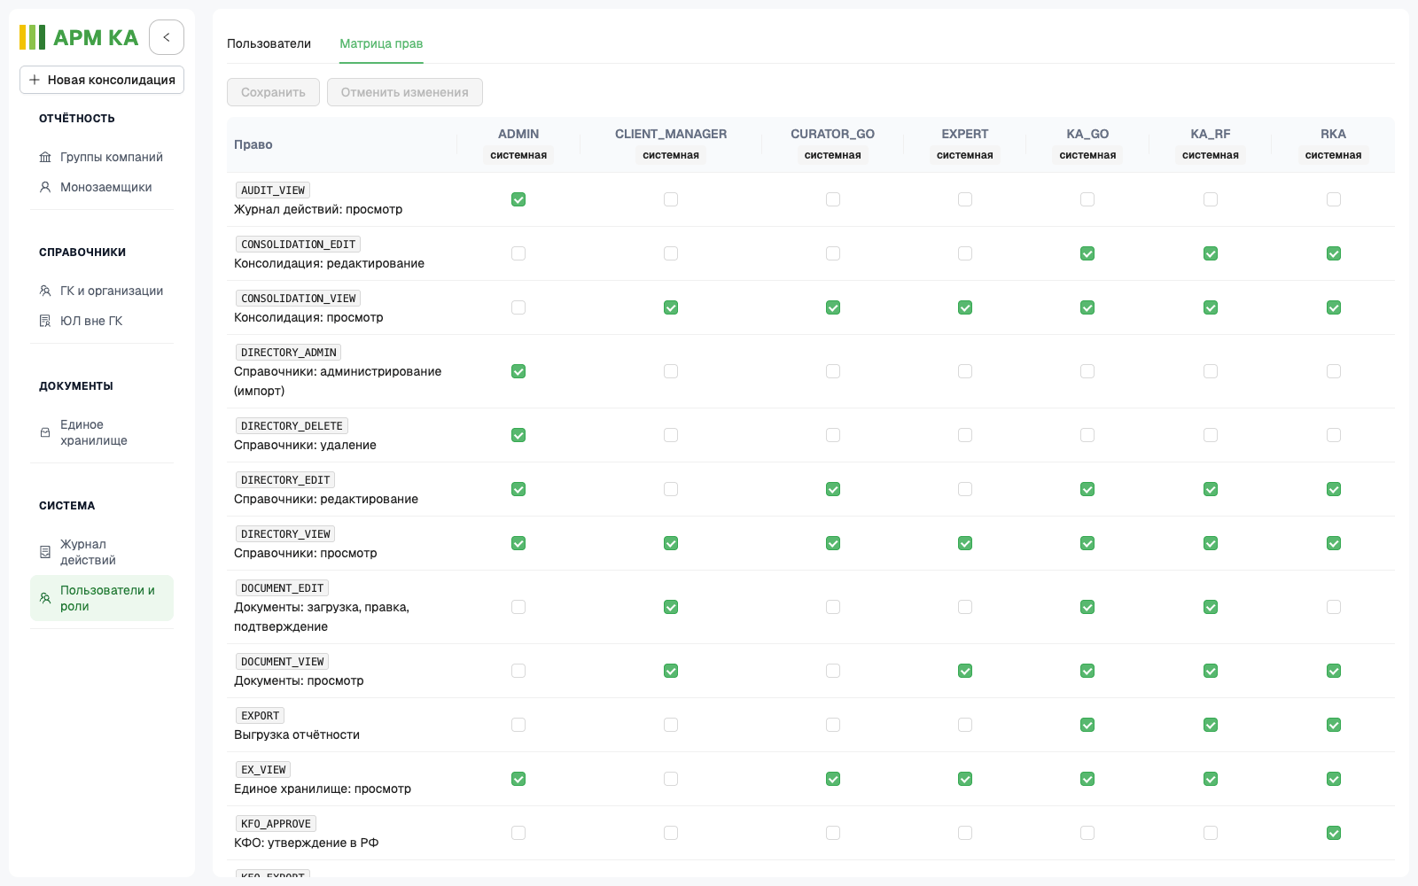Open Пользователи и роли menu item
Image resolution: width=1418 pixels, height=886 pixels.
102,598
